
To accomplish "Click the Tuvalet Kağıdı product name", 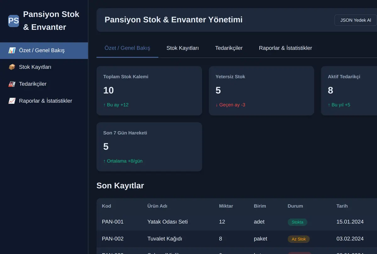I will (165, 239).
